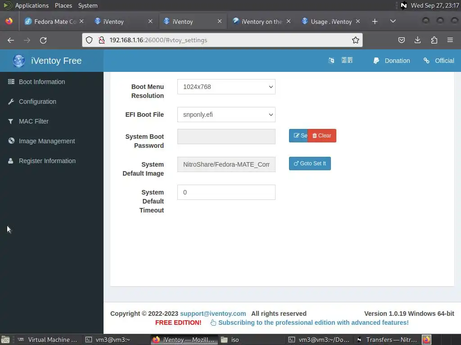Click System Default Timeout input

(226, 192)
